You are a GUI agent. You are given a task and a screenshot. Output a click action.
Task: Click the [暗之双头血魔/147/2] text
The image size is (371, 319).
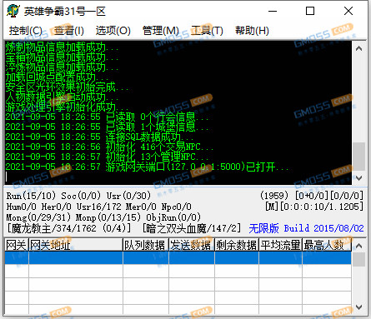[x=192, y=228]
